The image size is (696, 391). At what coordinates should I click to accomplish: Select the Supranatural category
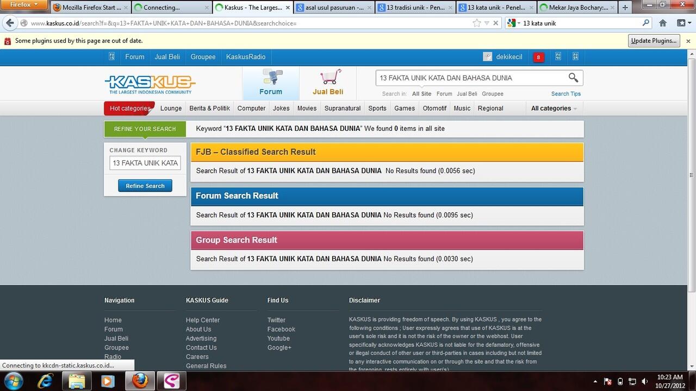(x=343, y=108)
